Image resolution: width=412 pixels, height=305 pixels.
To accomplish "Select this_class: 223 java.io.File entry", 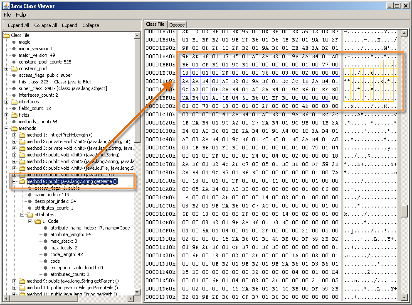I will (55, 82).
